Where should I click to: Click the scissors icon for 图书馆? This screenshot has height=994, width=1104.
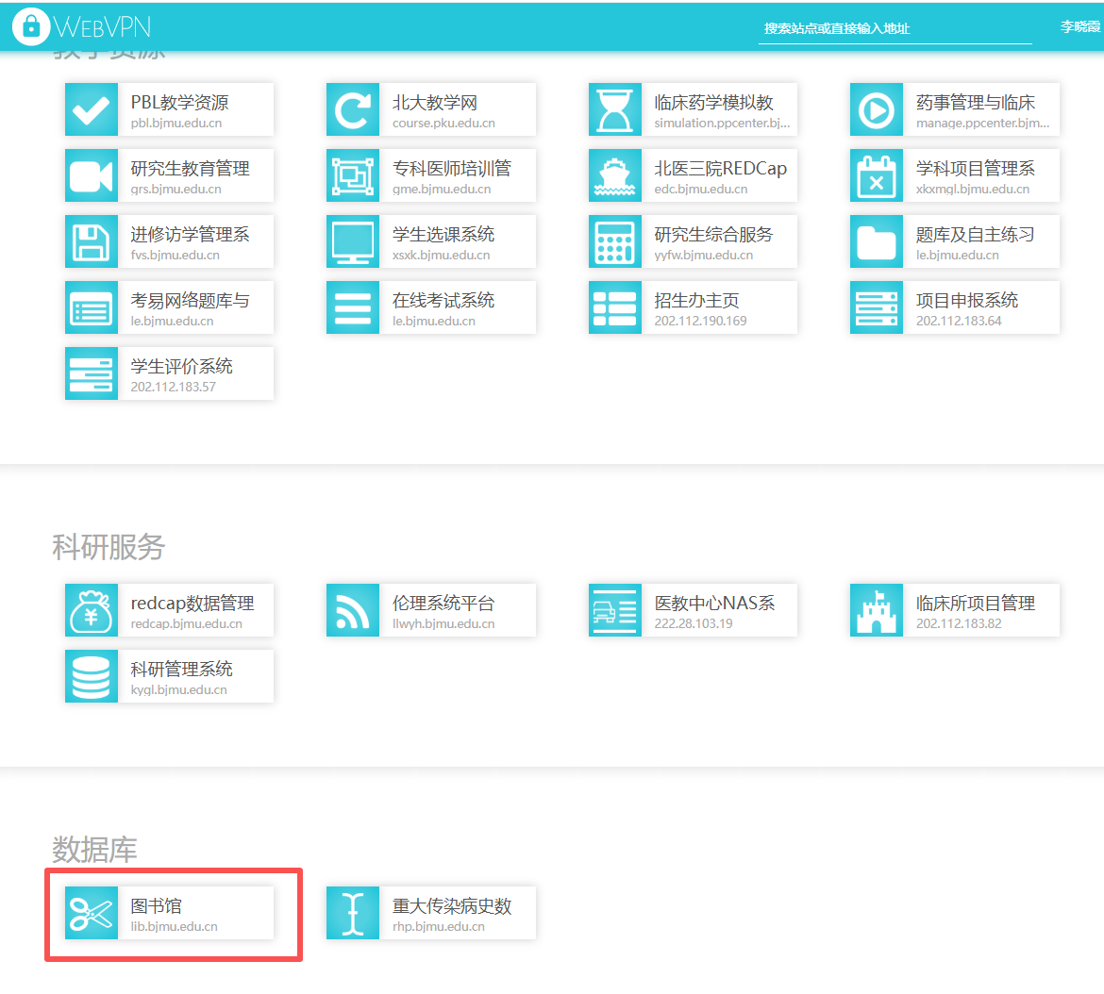point(92,914)
